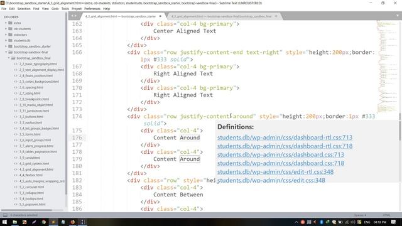Open Firefox from the taskbar
Screen dimensions: 402x226
73,222
